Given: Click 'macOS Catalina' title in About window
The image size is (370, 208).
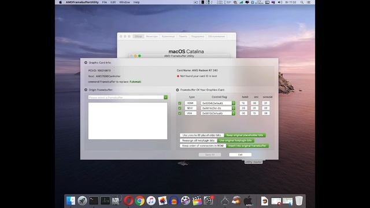Looking at the screenshot, I should (x=186, y=51).
